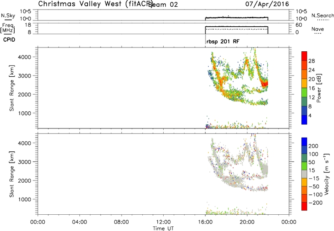Select the 'N.Search' legend label
Viewport: 334px width, 231px height.
[x=322, y=15]
